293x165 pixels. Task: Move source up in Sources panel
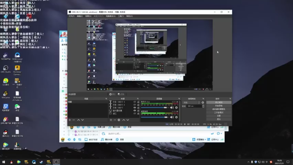(123, 120)
